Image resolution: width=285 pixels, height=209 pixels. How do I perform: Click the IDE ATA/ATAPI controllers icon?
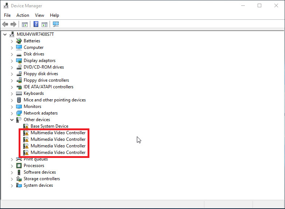19,87
